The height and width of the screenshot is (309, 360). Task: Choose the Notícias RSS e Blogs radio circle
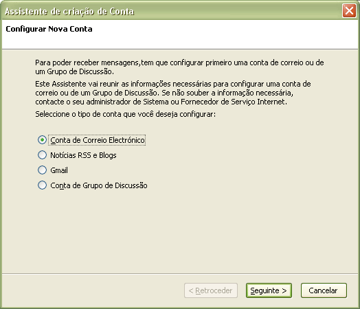click(x=42, y=155)
